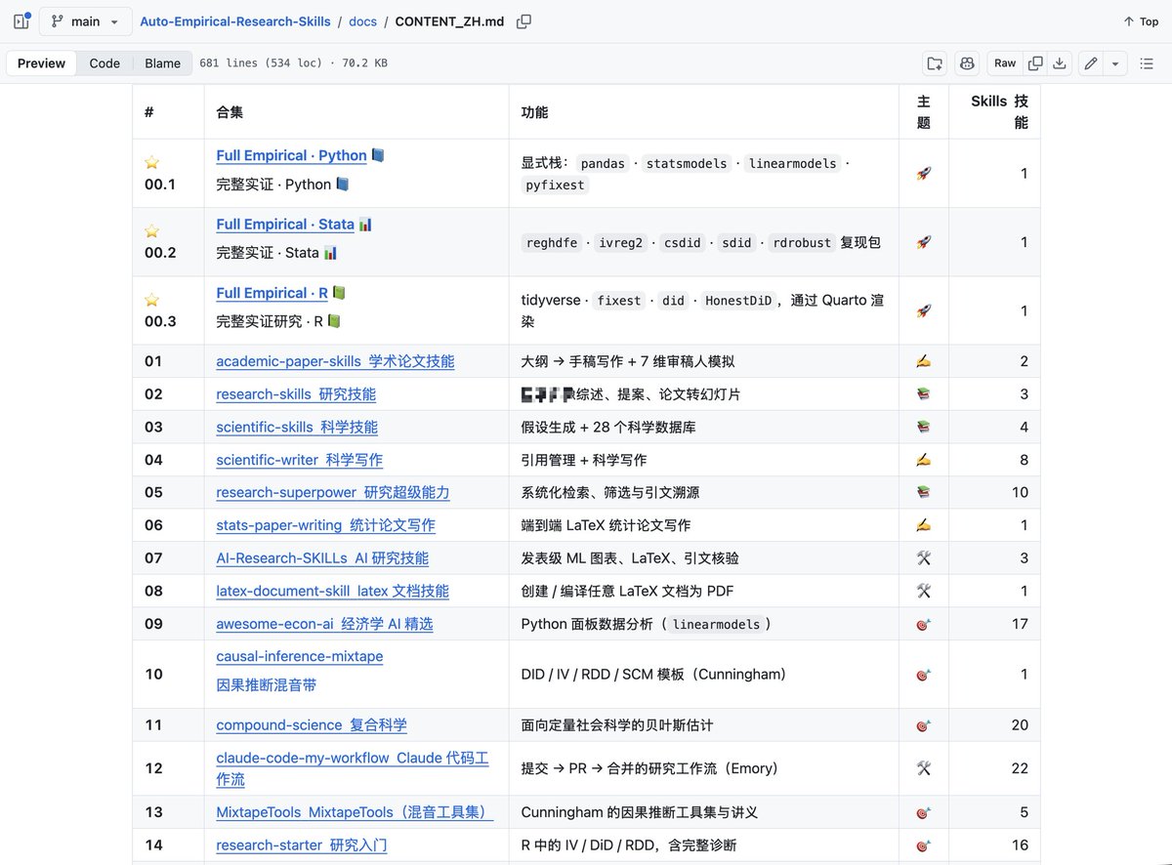The image size is (1172, 865).
Task: Open AI-Research-SKILLs link
Action: click(x=322, y=558)
